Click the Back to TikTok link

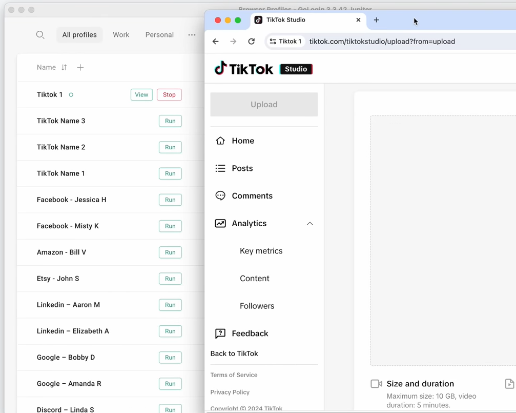[x=234, y=353]
